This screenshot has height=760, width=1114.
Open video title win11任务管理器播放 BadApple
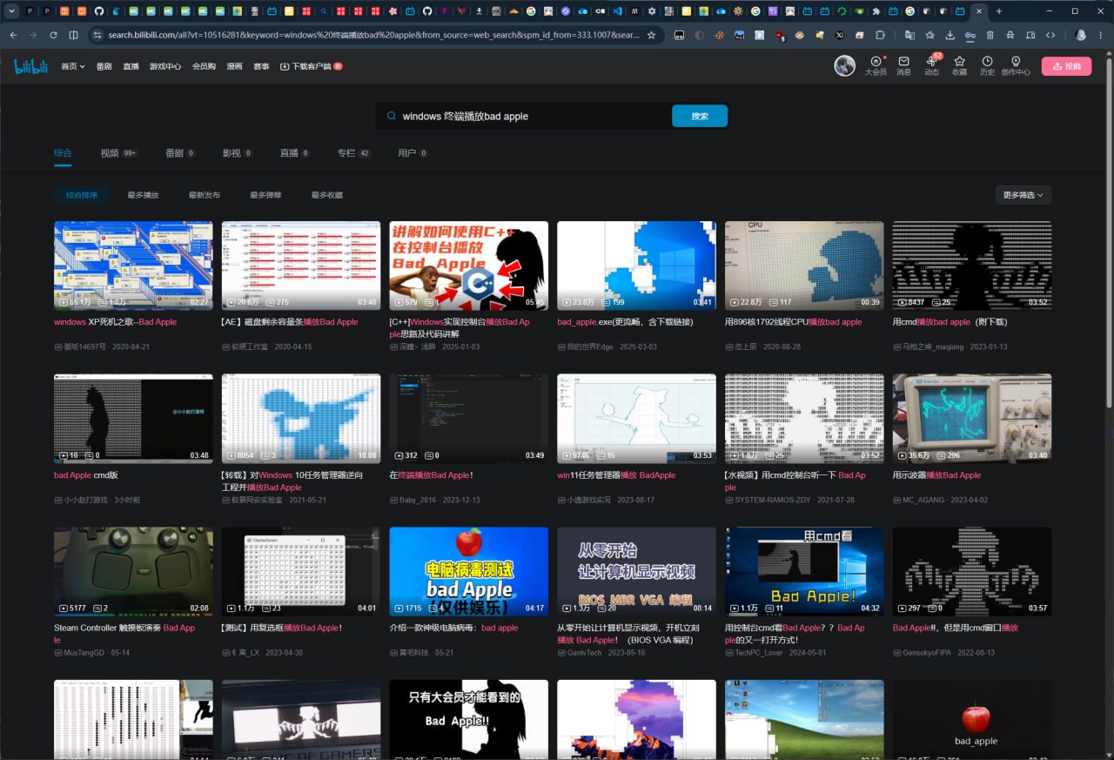pyautogui.click(x=616, y=475)
